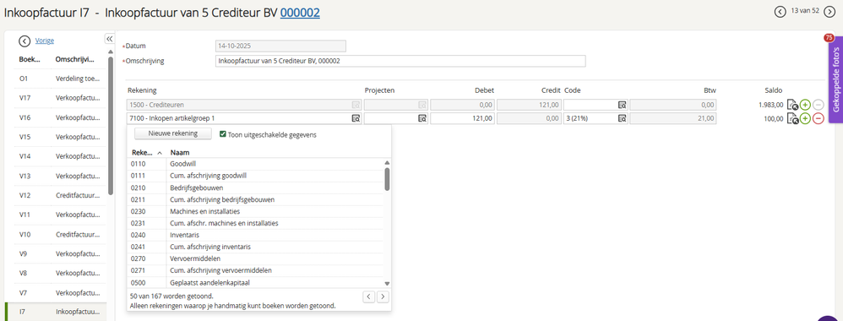Select account 0240 Inventaris
The height and width of the screenshot is (321, 843).
pos(255,235)
